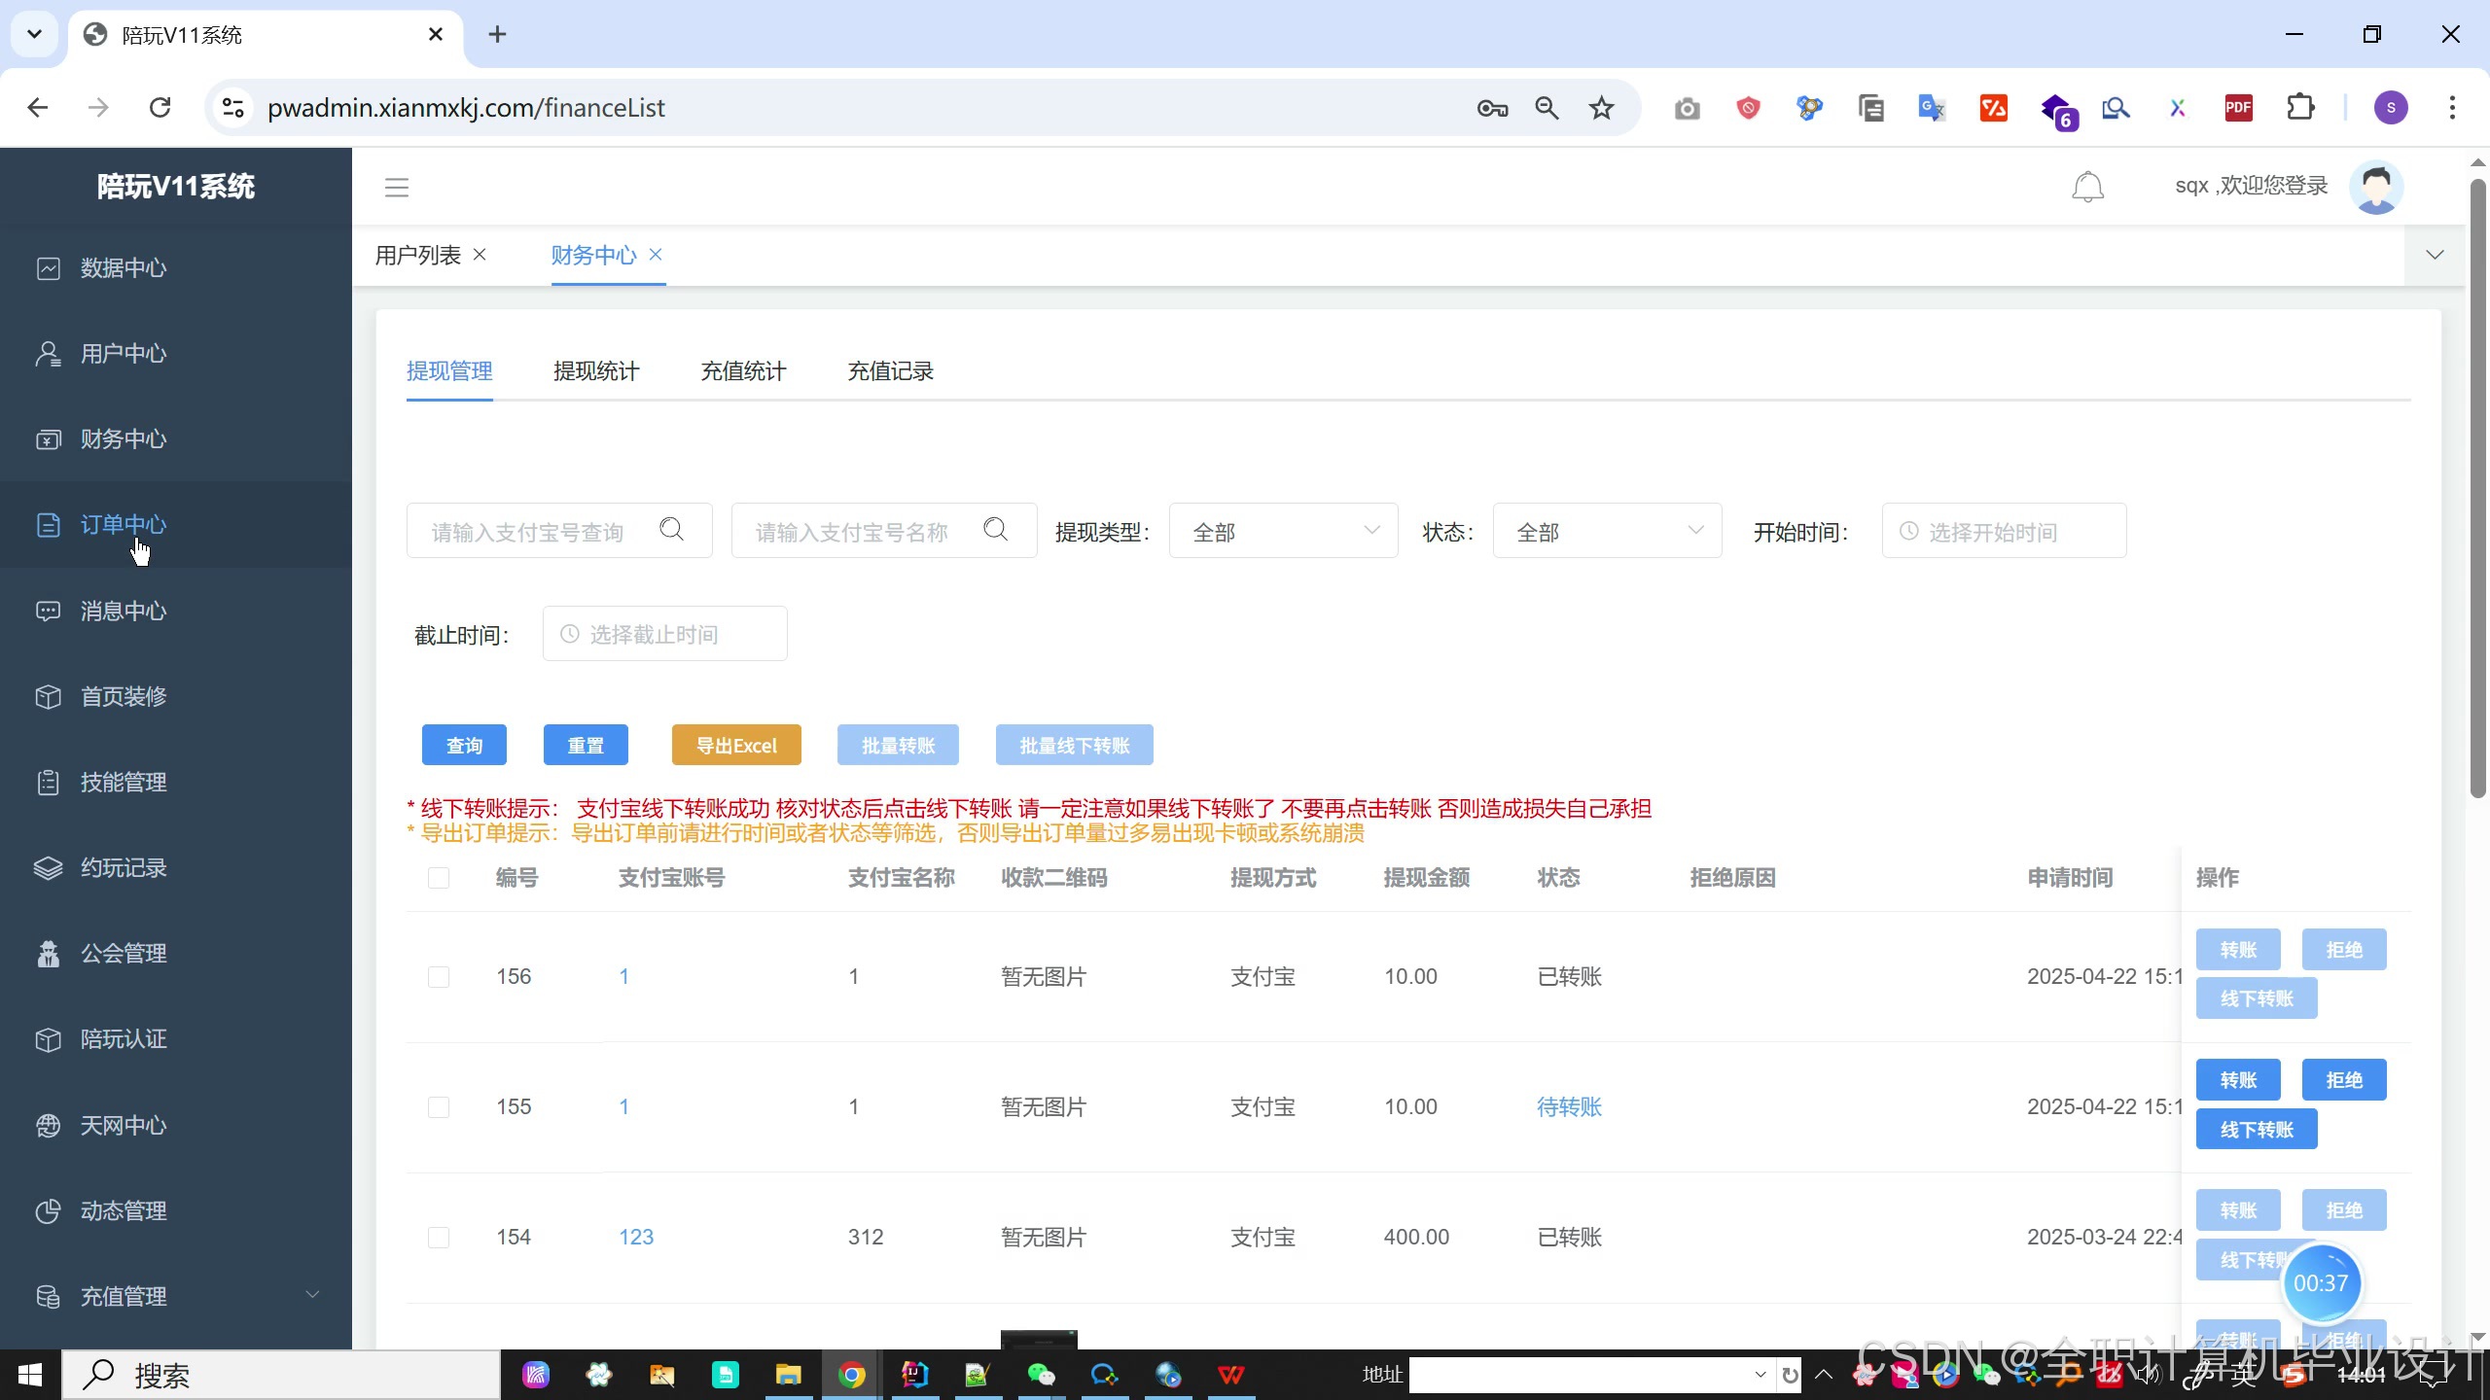The width and height of the screenshot is (2490, 1400).
Task: Click the 财务中心 sidebar icon
Action: pos(48,439)
